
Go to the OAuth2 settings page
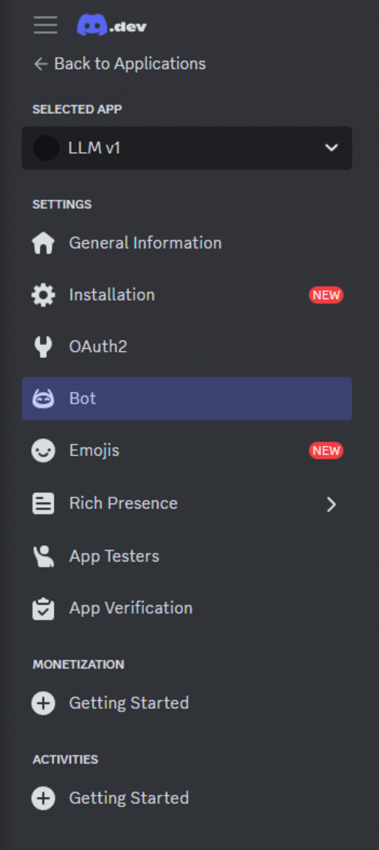(x=98, y=347)
